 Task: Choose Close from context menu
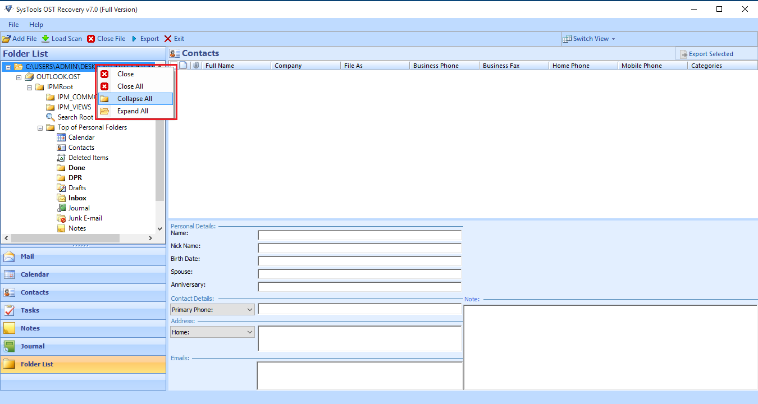[x=135, y=74]
